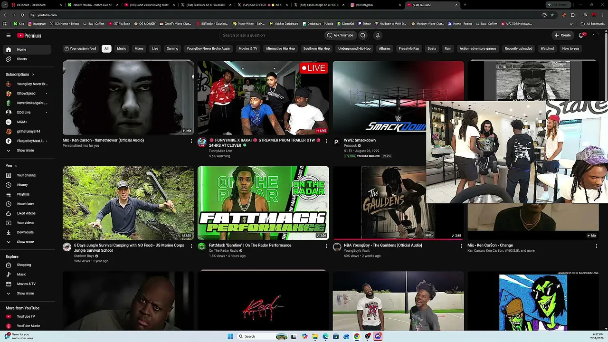This screenshot has width=608, height=342.
Task: Open the FunnyMike Live channel avatar
Action: 202,142
